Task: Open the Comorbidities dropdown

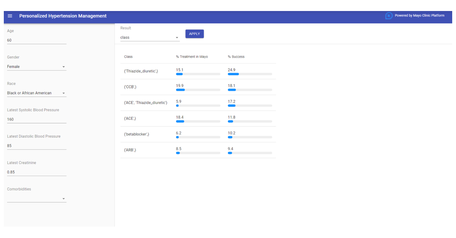Action: pos(36,198)
